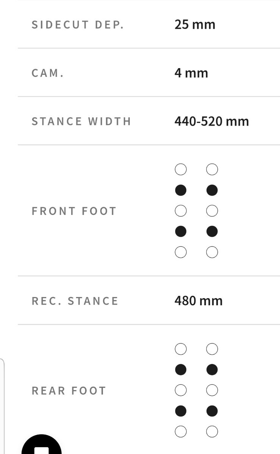
Task: Click the CAM. row label
Action: point(48,73)
